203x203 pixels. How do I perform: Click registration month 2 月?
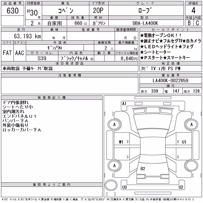[x=36, y=23]
